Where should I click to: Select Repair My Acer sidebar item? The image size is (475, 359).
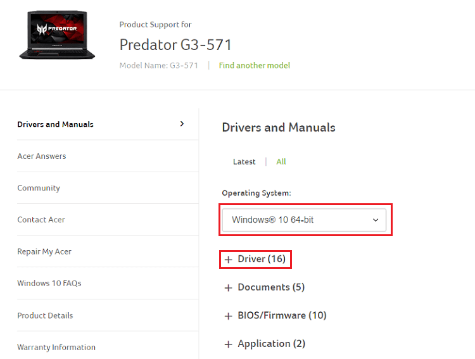pos(44,251)
